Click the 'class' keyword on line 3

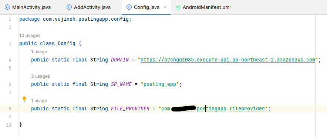tap(47, 44)
